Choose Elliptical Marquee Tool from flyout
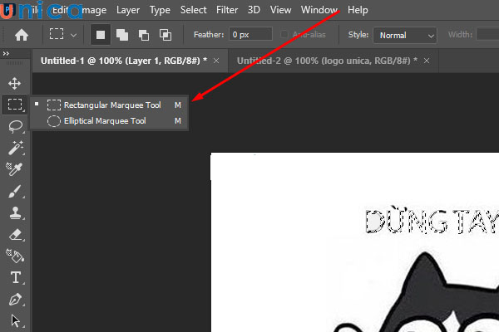Screen dimensions: 499x332 [109, 121]
